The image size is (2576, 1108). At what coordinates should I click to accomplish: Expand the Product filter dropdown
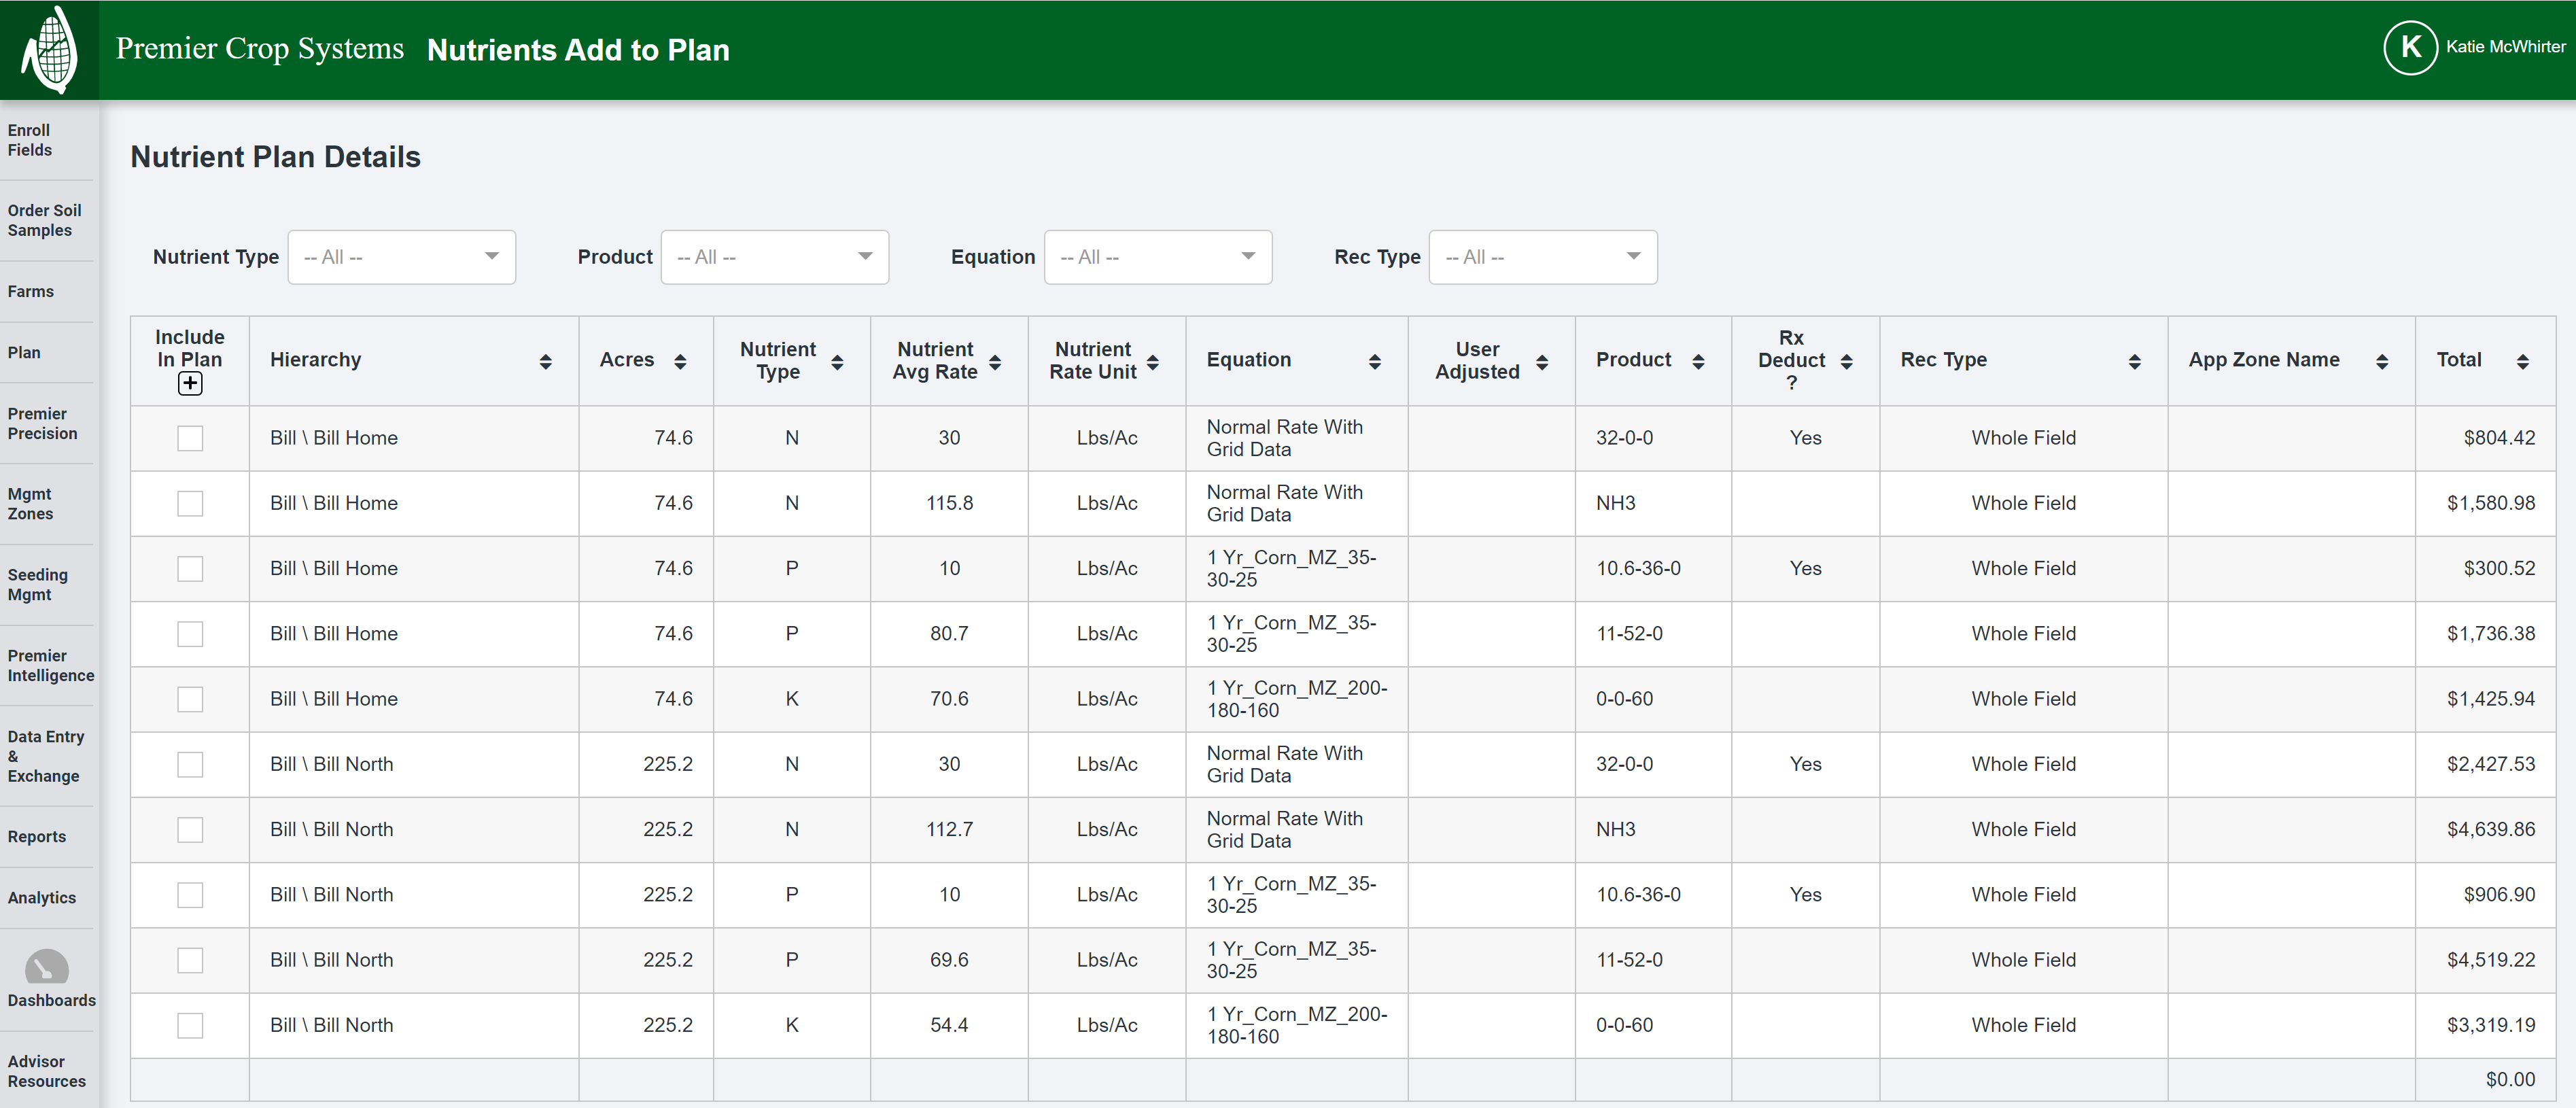[x=775, y=257]
